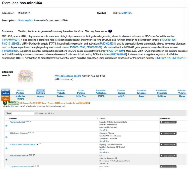
Task: Expand 'See all 12' Psoriatic Arthritis aliases
Action: [x=104, y=130]
